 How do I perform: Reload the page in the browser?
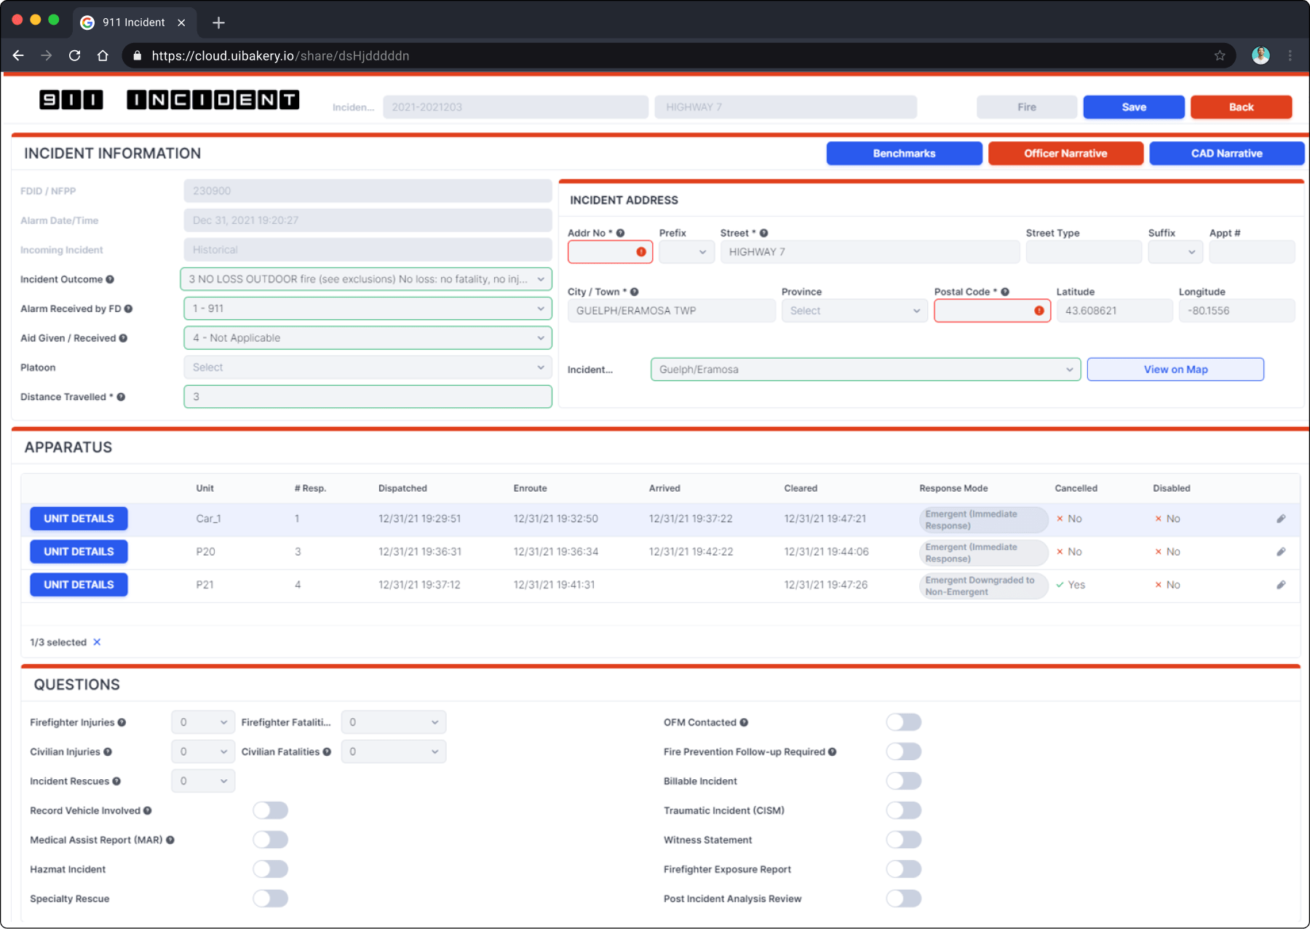74,56
